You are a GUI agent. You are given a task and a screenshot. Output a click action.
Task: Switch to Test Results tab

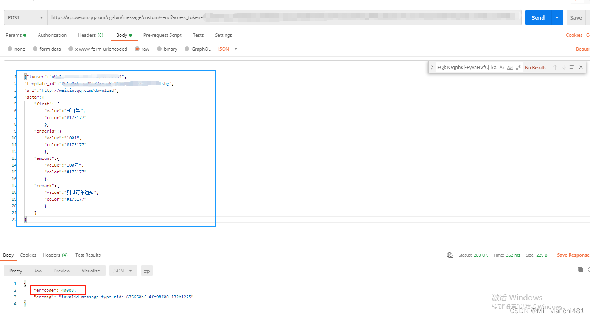(88, 255)
